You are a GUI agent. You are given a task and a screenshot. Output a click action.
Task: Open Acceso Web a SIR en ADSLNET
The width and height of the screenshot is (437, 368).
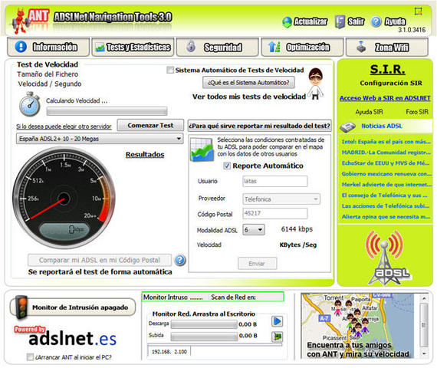click(x=385, y=98)
